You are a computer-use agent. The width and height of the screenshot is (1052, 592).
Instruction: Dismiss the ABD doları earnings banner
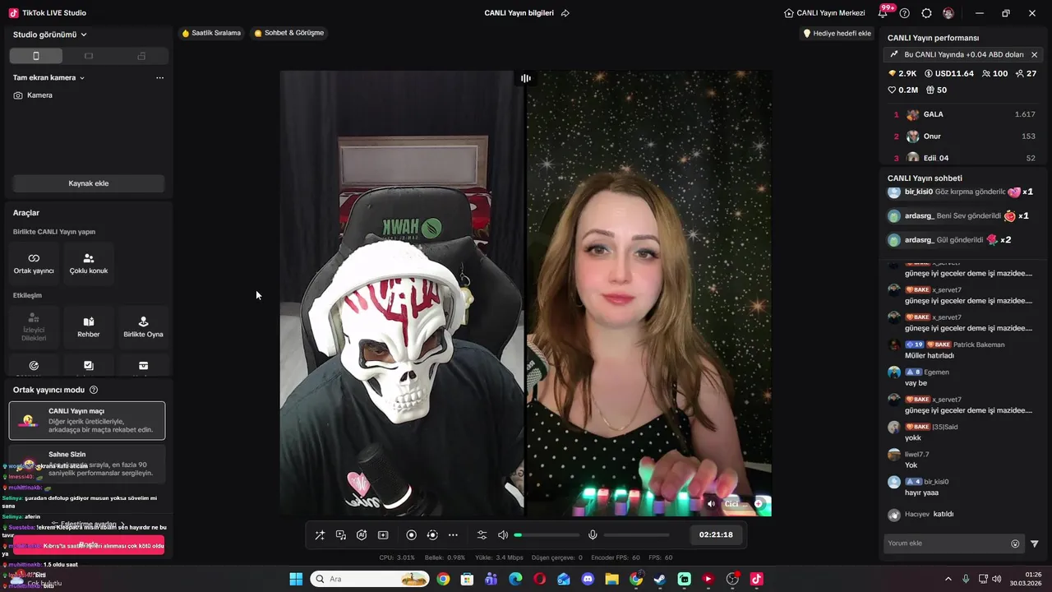(1034, 54)
